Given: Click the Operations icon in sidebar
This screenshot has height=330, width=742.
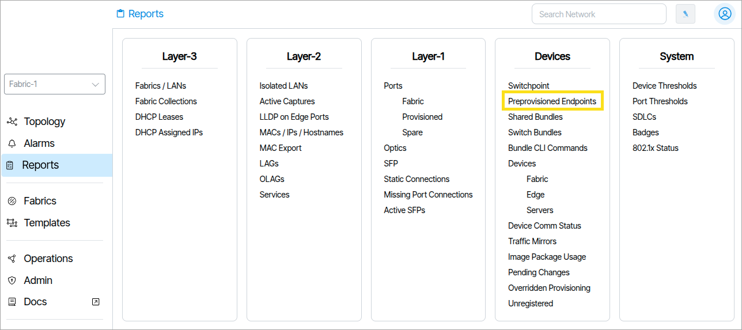Looking at the screenshot, I should point(12,259).
